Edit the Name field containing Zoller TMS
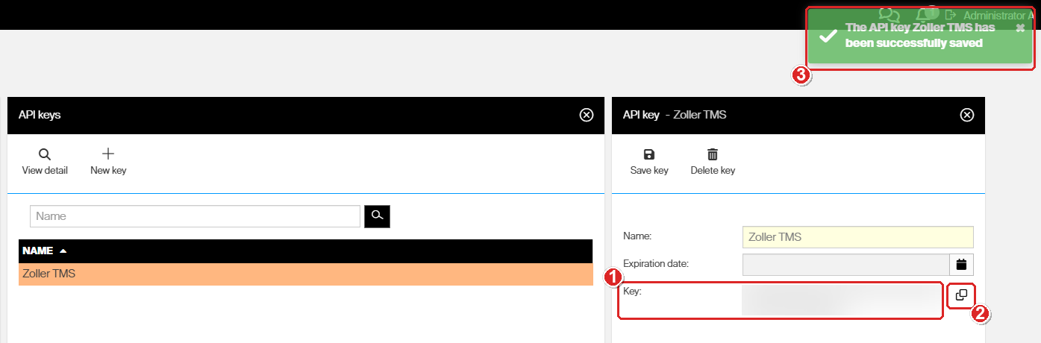Image resolution: width=1041 pixels, height=343 pixels. tap(858, 237)
